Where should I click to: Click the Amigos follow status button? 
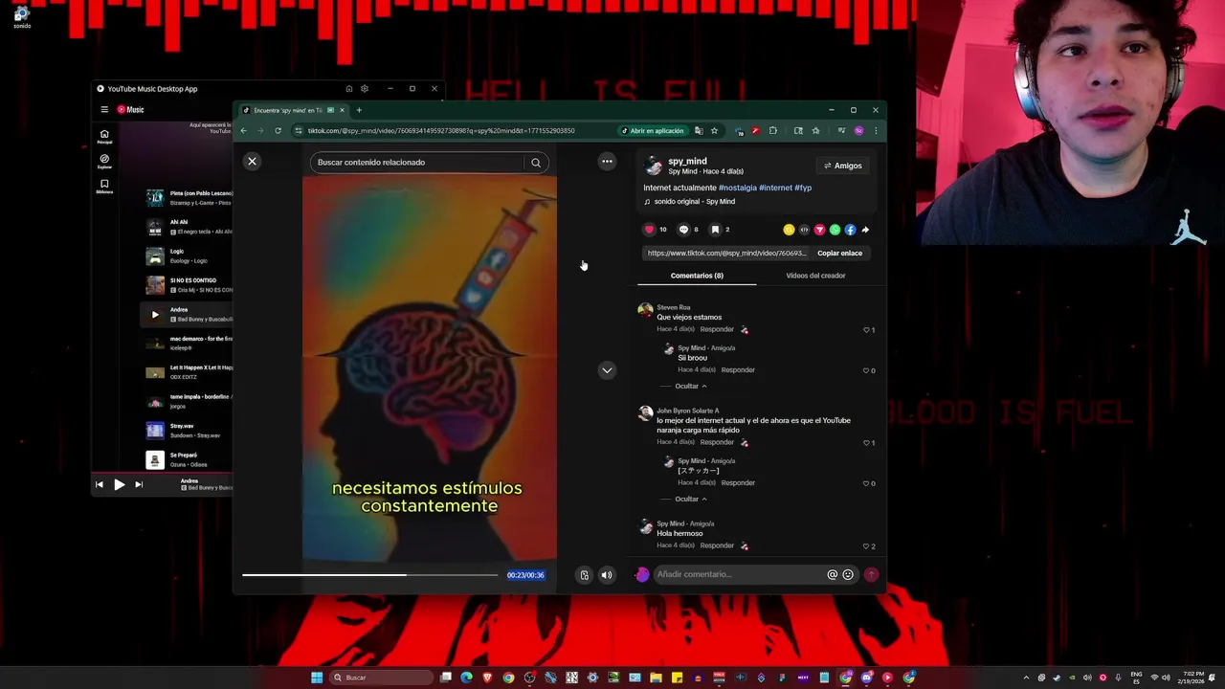tap(842, 166)
